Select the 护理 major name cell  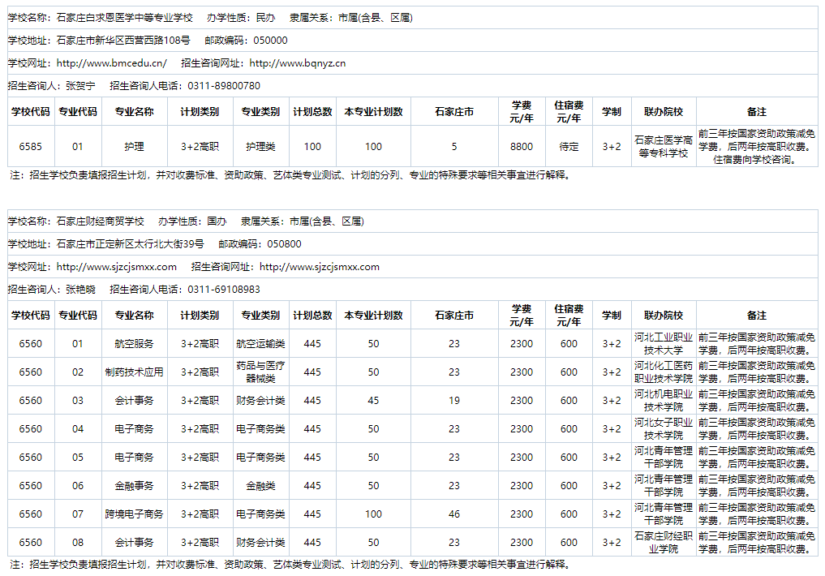click(x=134, y=147)
